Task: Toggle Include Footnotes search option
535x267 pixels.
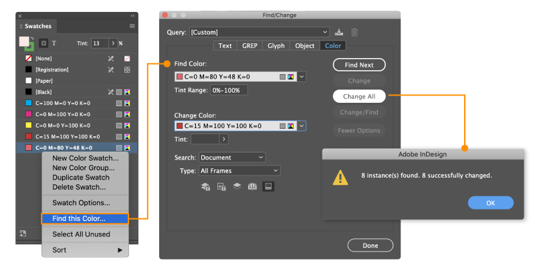Action: tap(267, 188)
